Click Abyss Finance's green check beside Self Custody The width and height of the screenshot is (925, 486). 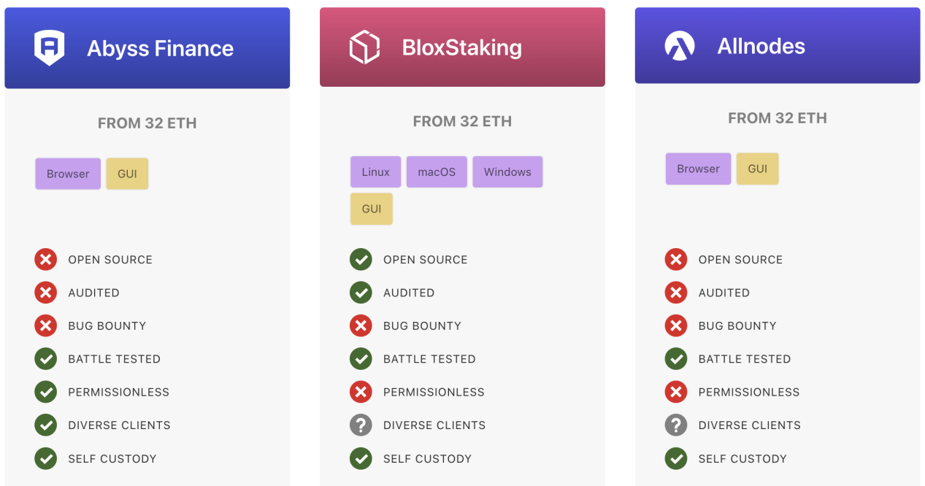[45, 458]
